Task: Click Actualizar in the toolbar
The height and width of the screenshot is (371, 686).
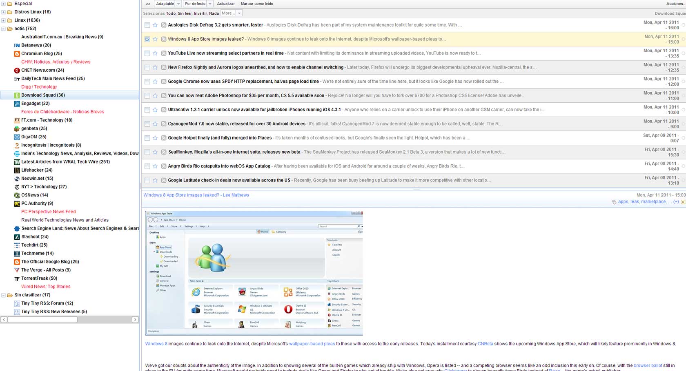Action: [x=226, y=4]
